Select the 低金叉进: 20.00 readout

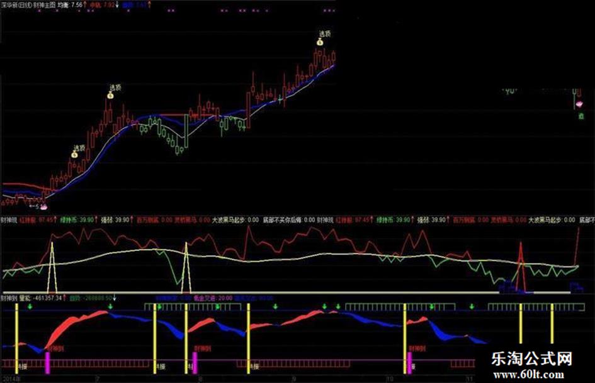[213, 298]
